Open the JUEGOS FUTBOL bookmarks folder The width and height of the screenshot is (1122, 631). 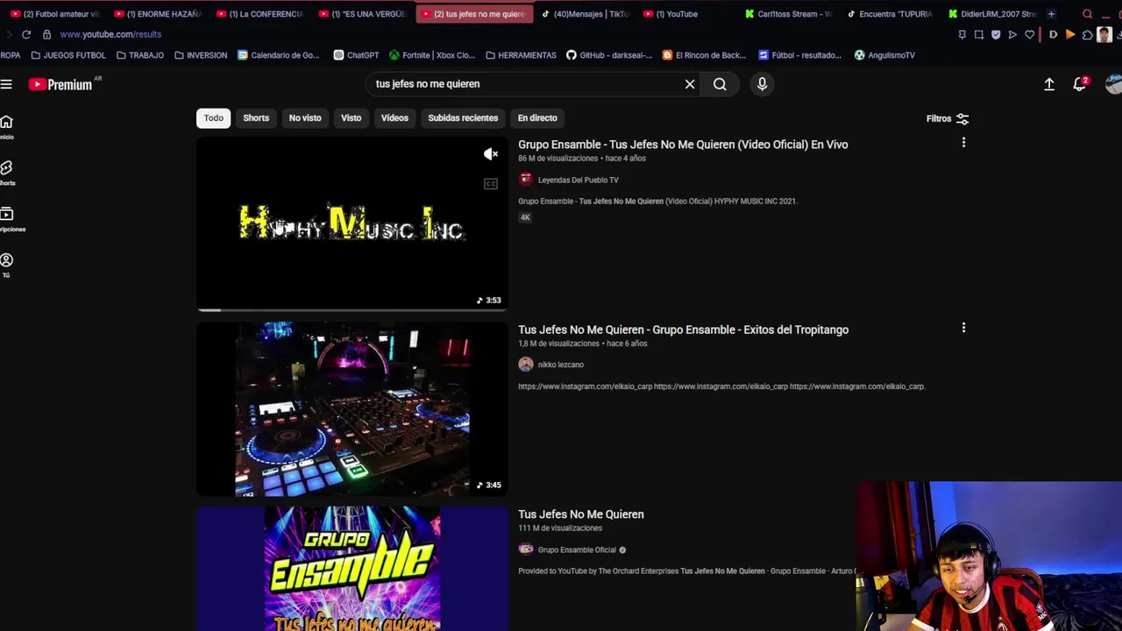(67, 55)
